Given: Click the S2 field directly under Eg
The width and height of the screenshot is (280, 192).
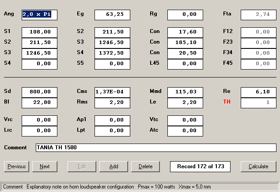Looking at the screenshot, I should point(112,33).
